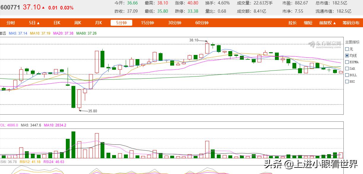Image resolution: width=363 pixels, height=174 pixels.
Task: Click the stock code 600771
Action: [11, 7]
